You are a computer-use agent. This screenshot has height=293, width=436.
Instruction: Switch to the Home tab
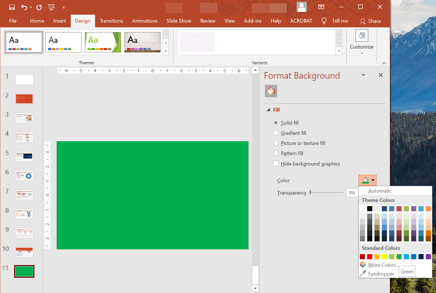[37, 21]
